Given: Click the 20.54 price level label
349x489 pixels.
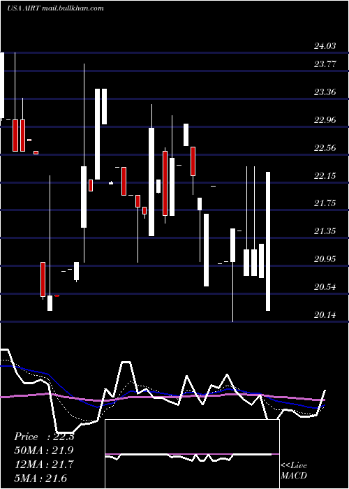Looking at the screenshot, I should point(325,286).
